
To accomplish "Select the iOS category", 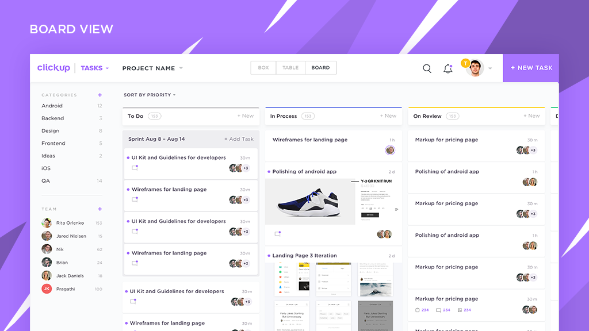I will (x=46, y=168).
